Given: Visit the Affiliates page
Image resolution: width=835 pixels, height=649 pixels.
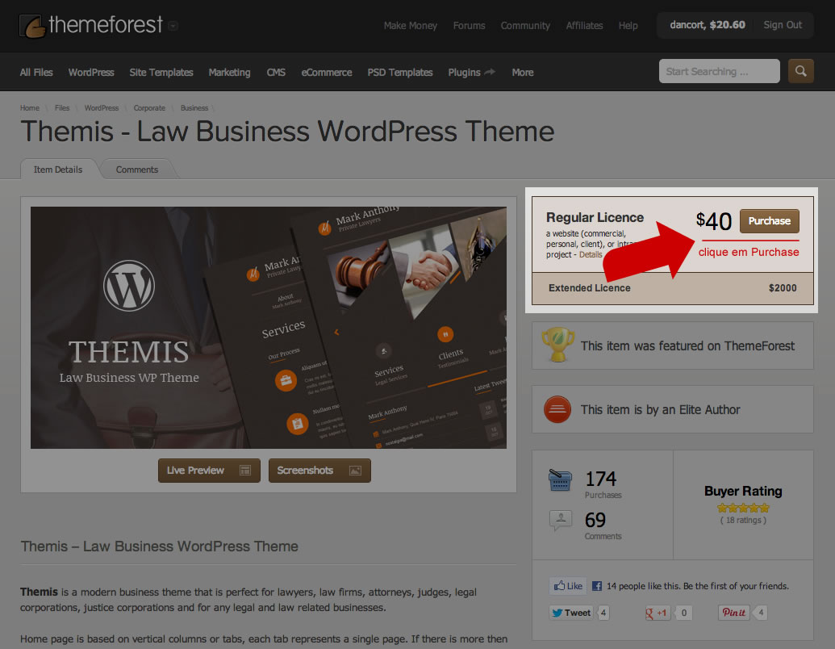Looking at the screenshot, I should point(584,26).
